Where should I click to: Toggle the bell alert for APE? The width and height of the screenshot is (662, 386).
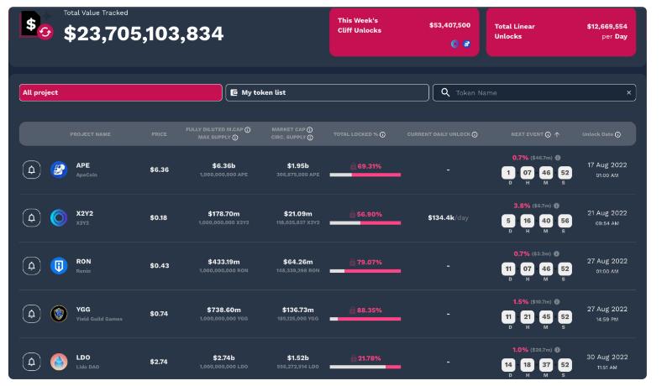[x=32, y=170]
